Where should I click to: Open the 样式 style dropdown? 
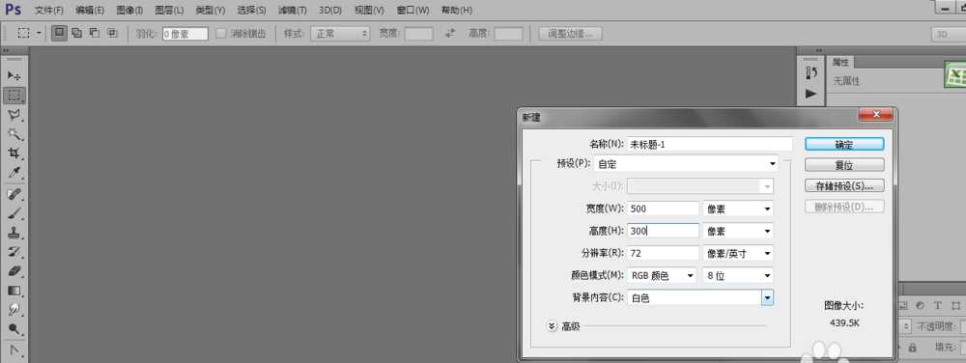340,34
